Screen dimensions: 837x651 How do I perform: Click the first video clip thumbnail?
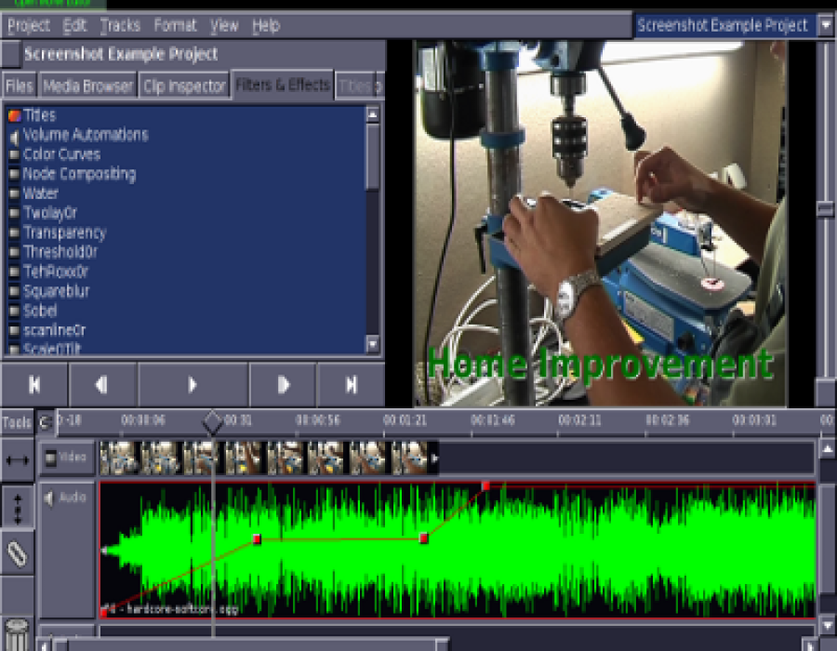(118, 458)
